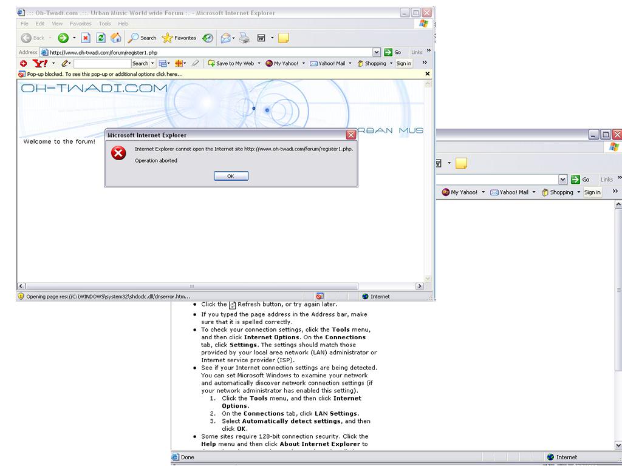
Task: Open the View menu
Action: (57, 24)
